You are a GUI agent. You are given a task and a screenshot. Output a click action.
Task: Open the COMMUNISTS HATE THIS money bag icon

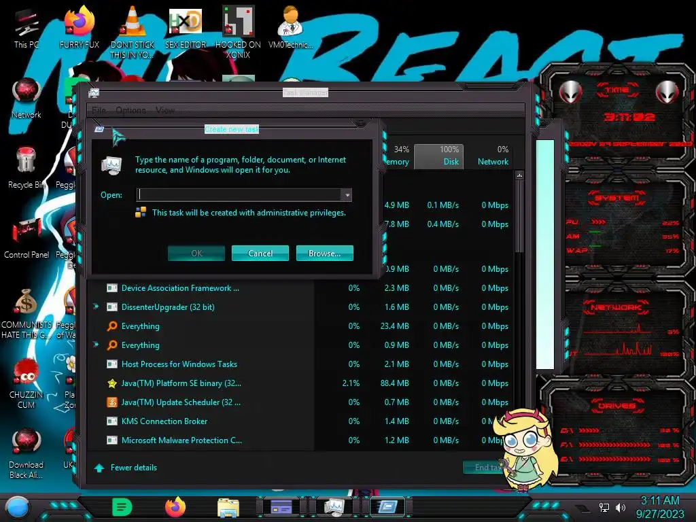coord(27,313)
